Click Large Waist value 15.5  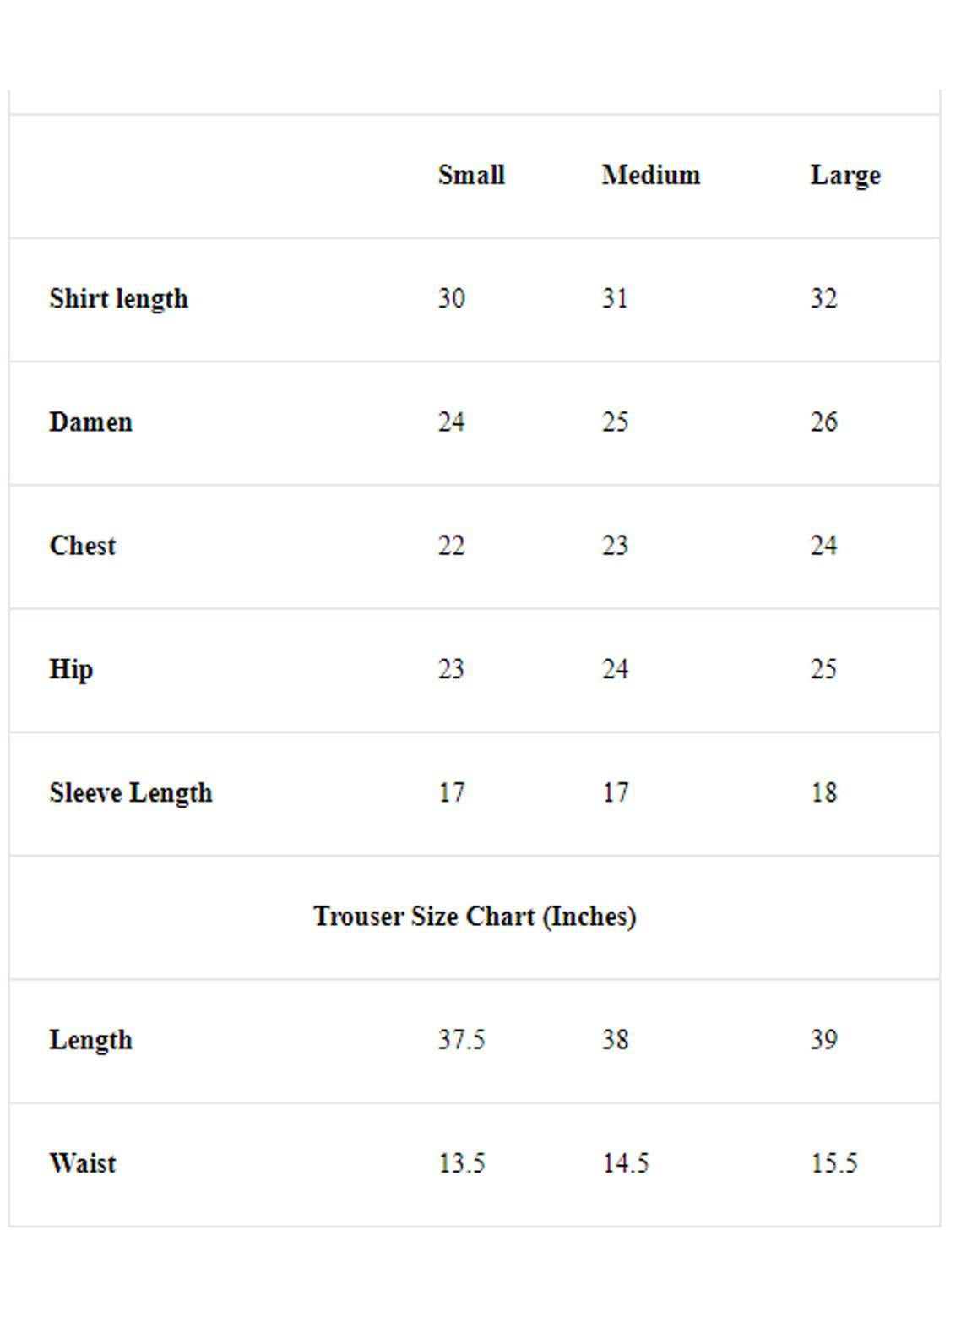click(833, 1163)
